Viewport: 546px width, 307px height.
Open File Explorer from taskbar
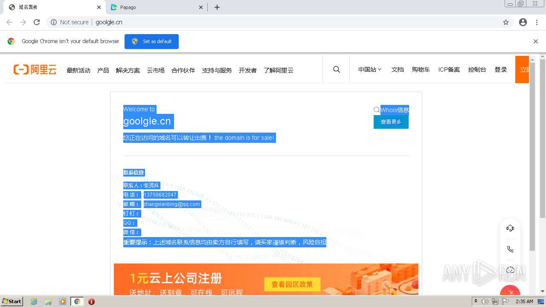(x=48, y=301)
